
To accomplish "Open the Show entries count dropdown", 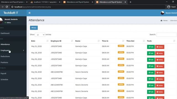I will pyautogui.click(x=40, y=35).
